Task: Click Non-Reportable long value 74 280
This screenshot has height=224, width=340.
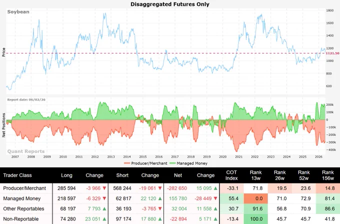Action: click(68, 219)
